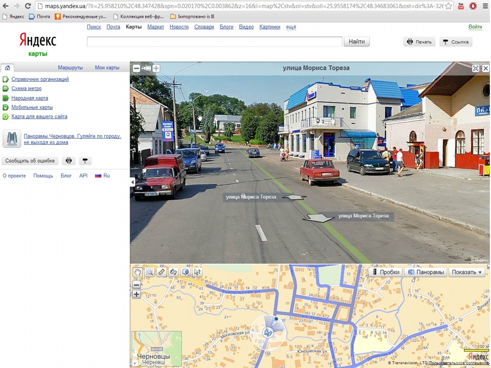Image resolution: width=491 pixels, height=368 pixels.
Task: Open Схема метро link
Action: pos(26,88)
